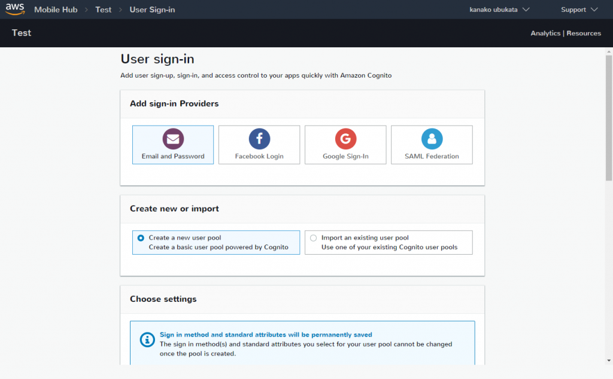Open the Analytics link
Viewport: 613px width, 379px height.
[x=545, y=33]
